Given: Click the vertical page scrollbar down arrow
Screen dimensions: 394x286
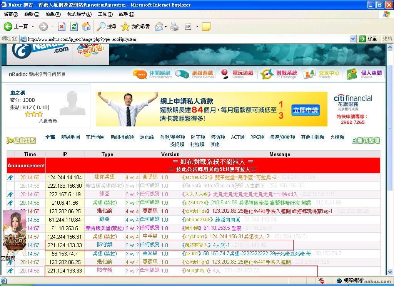Looking at the screenshot, I should pos(390,272).
